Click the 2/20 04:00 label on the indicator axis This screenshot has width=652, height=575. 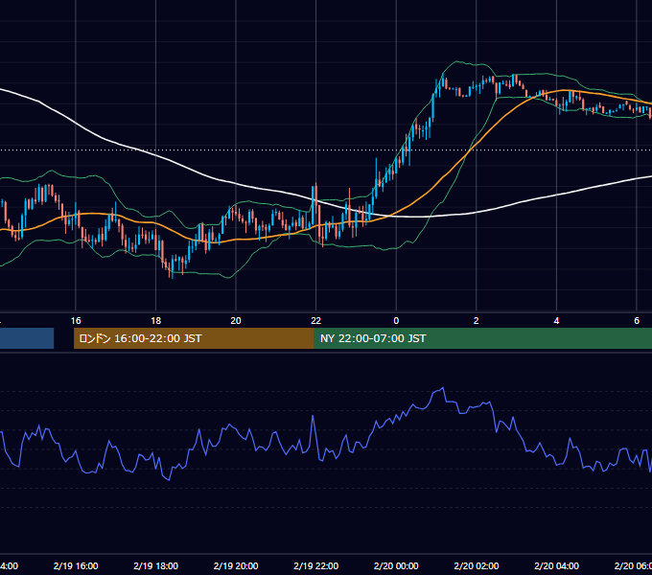pos(556,565)
